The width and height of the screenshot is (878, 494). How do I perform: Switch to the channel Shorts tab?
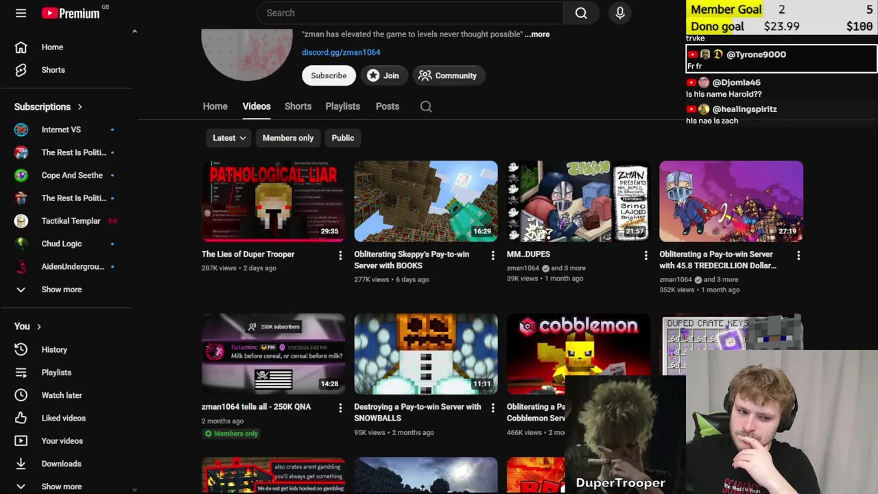click(x=298, y=106)
